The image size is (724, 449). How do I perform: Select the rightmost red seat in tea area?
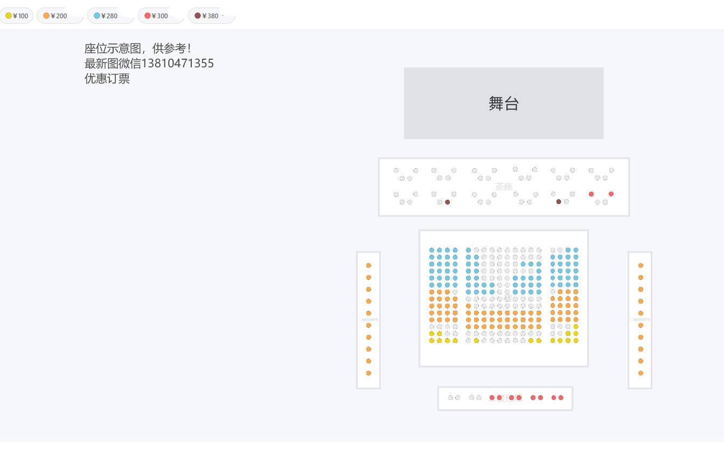[x=611, y=194]
